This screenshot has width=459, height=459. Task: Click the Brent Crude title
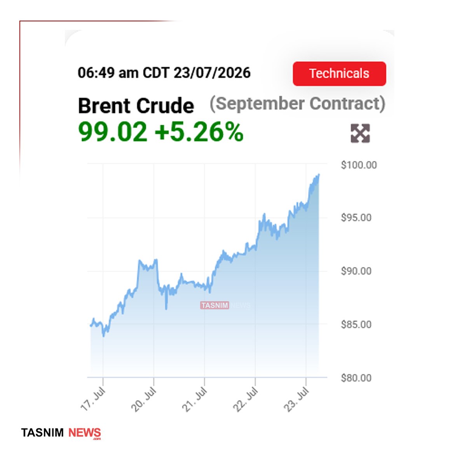click(x=136, y=105)
